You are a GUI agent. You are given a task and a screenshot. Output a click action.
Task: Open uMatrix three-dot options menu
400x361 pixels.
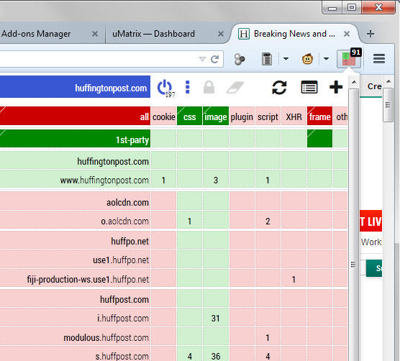pyautogui.click(x=188, y=87)
